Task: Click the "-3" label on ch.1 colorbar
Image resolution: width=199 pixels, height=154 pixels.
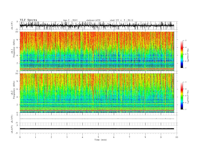Action: click(x=185, y=41)
